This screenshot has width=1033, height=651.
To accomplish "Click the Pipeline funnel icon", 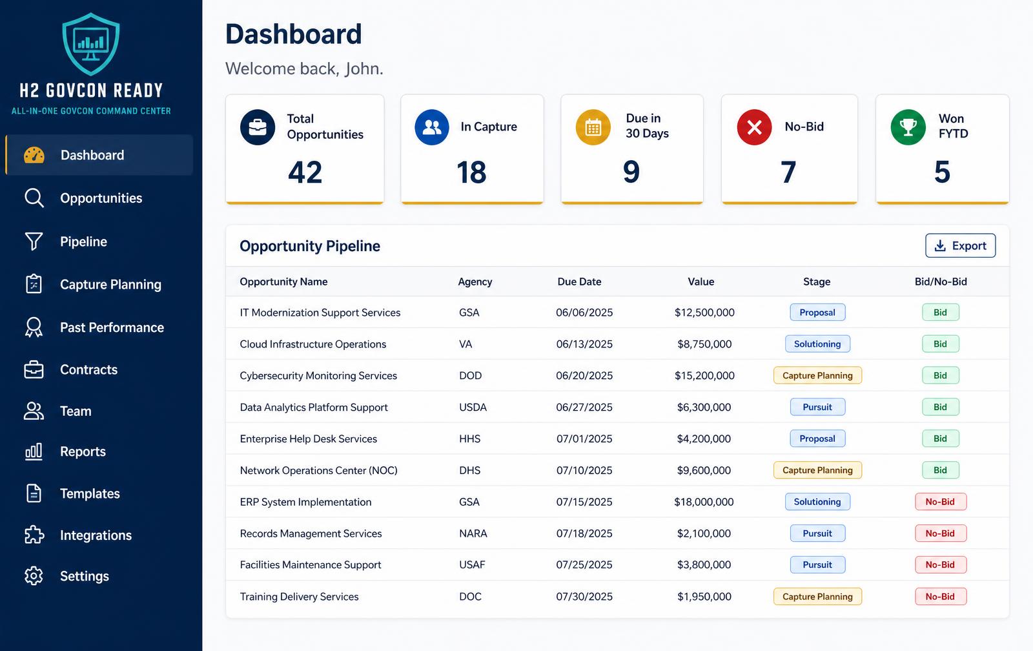I will [34, 242].
